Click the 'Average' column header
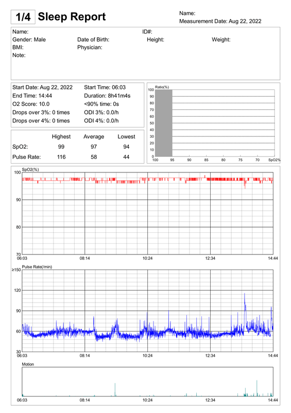Screen dimensions: 291x413 [94, 137]
